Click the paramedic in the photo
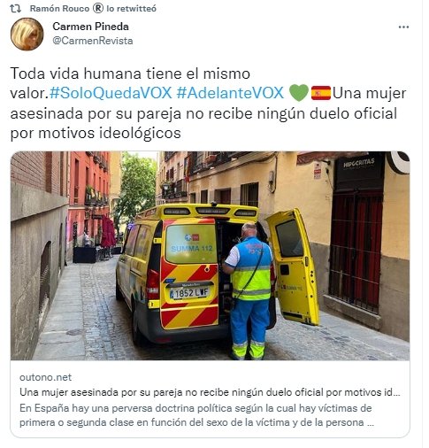This screenshot has height=448, width=429. [x=250, y=291]
